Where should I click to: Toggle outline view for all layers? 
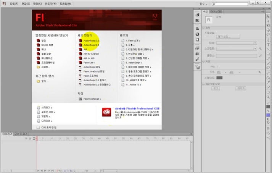coord(34,138)
